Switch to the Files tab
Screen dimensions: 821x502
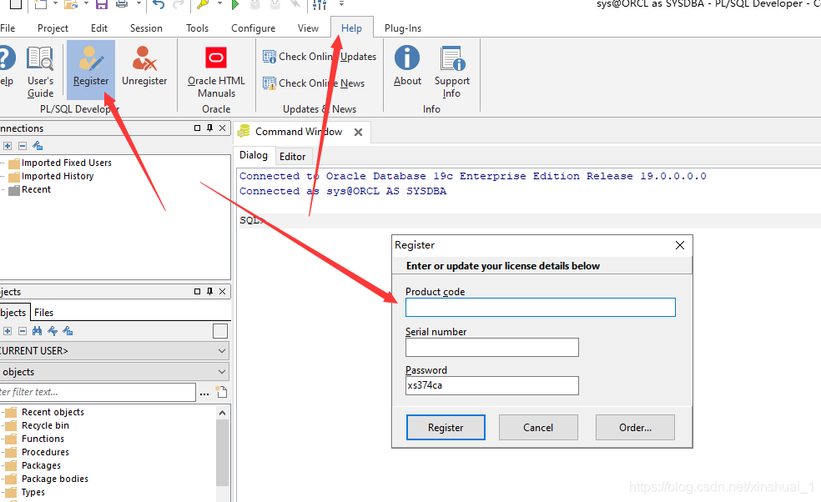click(44, 313)
